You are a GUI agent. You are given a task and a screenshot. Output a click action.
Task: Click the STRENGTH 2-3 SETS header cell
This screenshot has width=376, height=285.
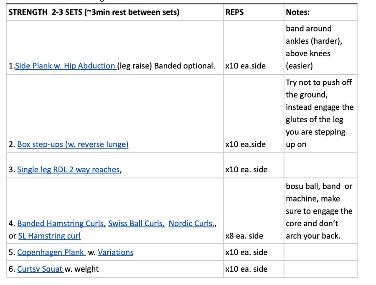pos(94,13)
